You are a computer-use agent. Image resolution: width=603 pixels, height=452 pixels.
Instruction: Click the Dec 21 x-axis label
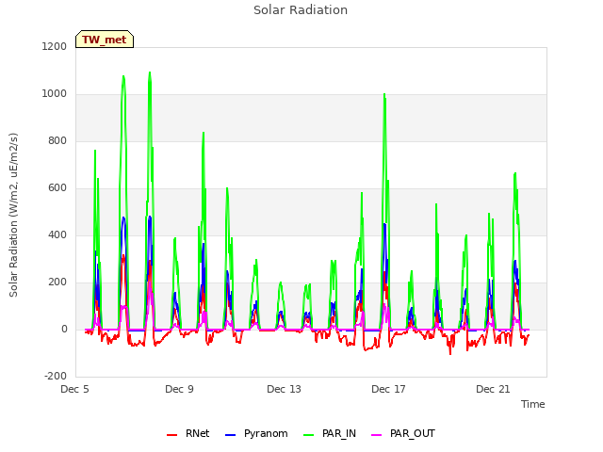click(x=493, y=389)
